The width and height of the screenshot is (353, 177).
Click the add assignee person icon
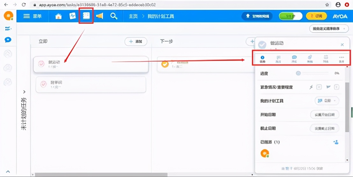[336, 142]
